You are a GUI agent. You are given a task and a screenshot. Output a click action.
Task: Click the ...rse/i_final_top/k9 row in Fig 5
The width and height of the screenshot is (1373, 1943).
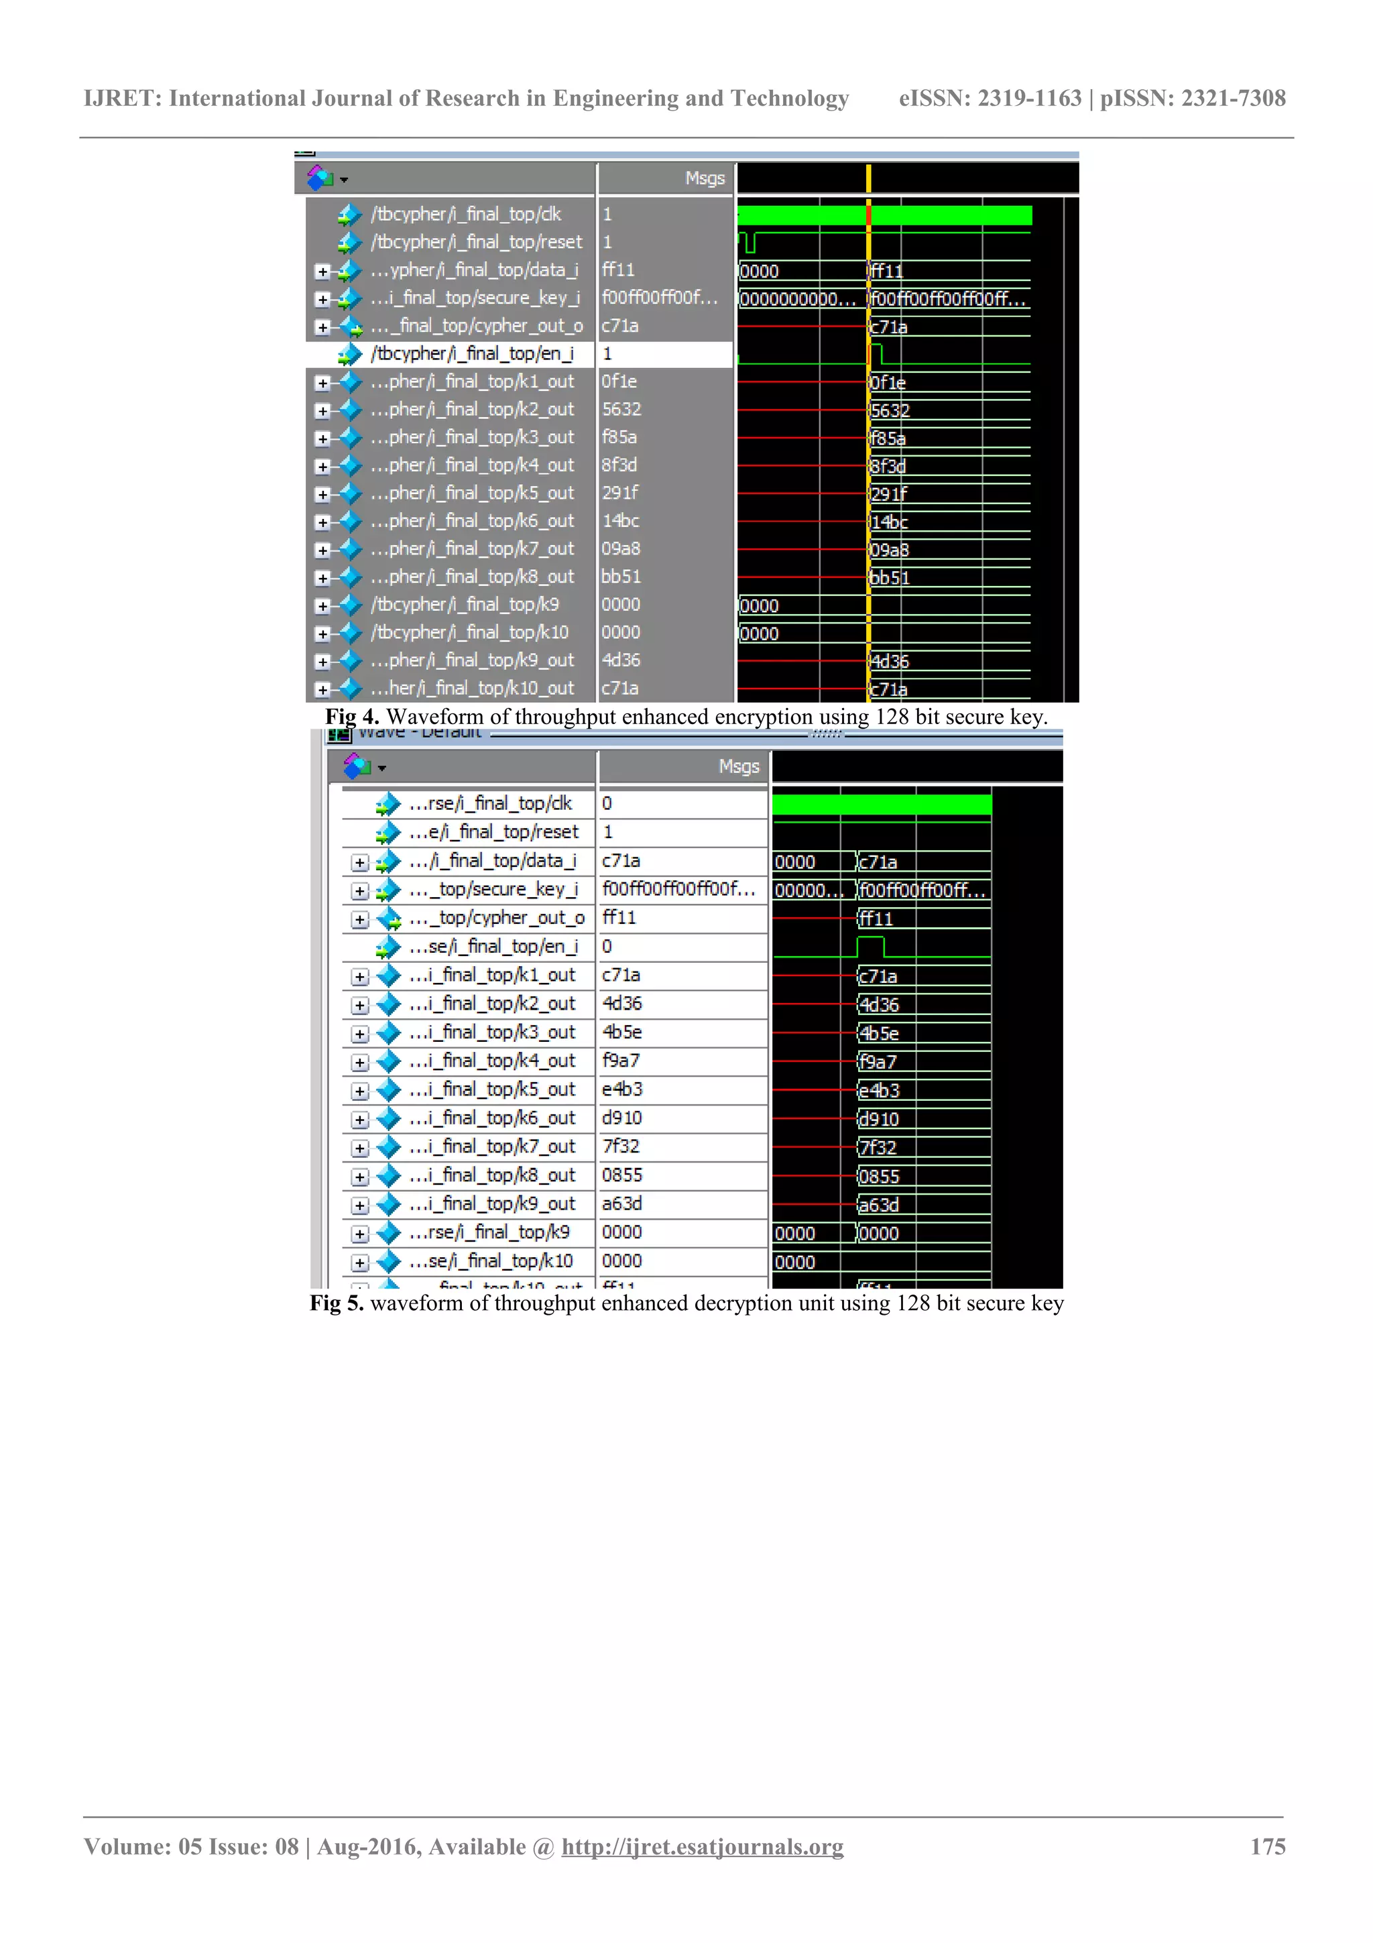click(x=555, y=1233)
